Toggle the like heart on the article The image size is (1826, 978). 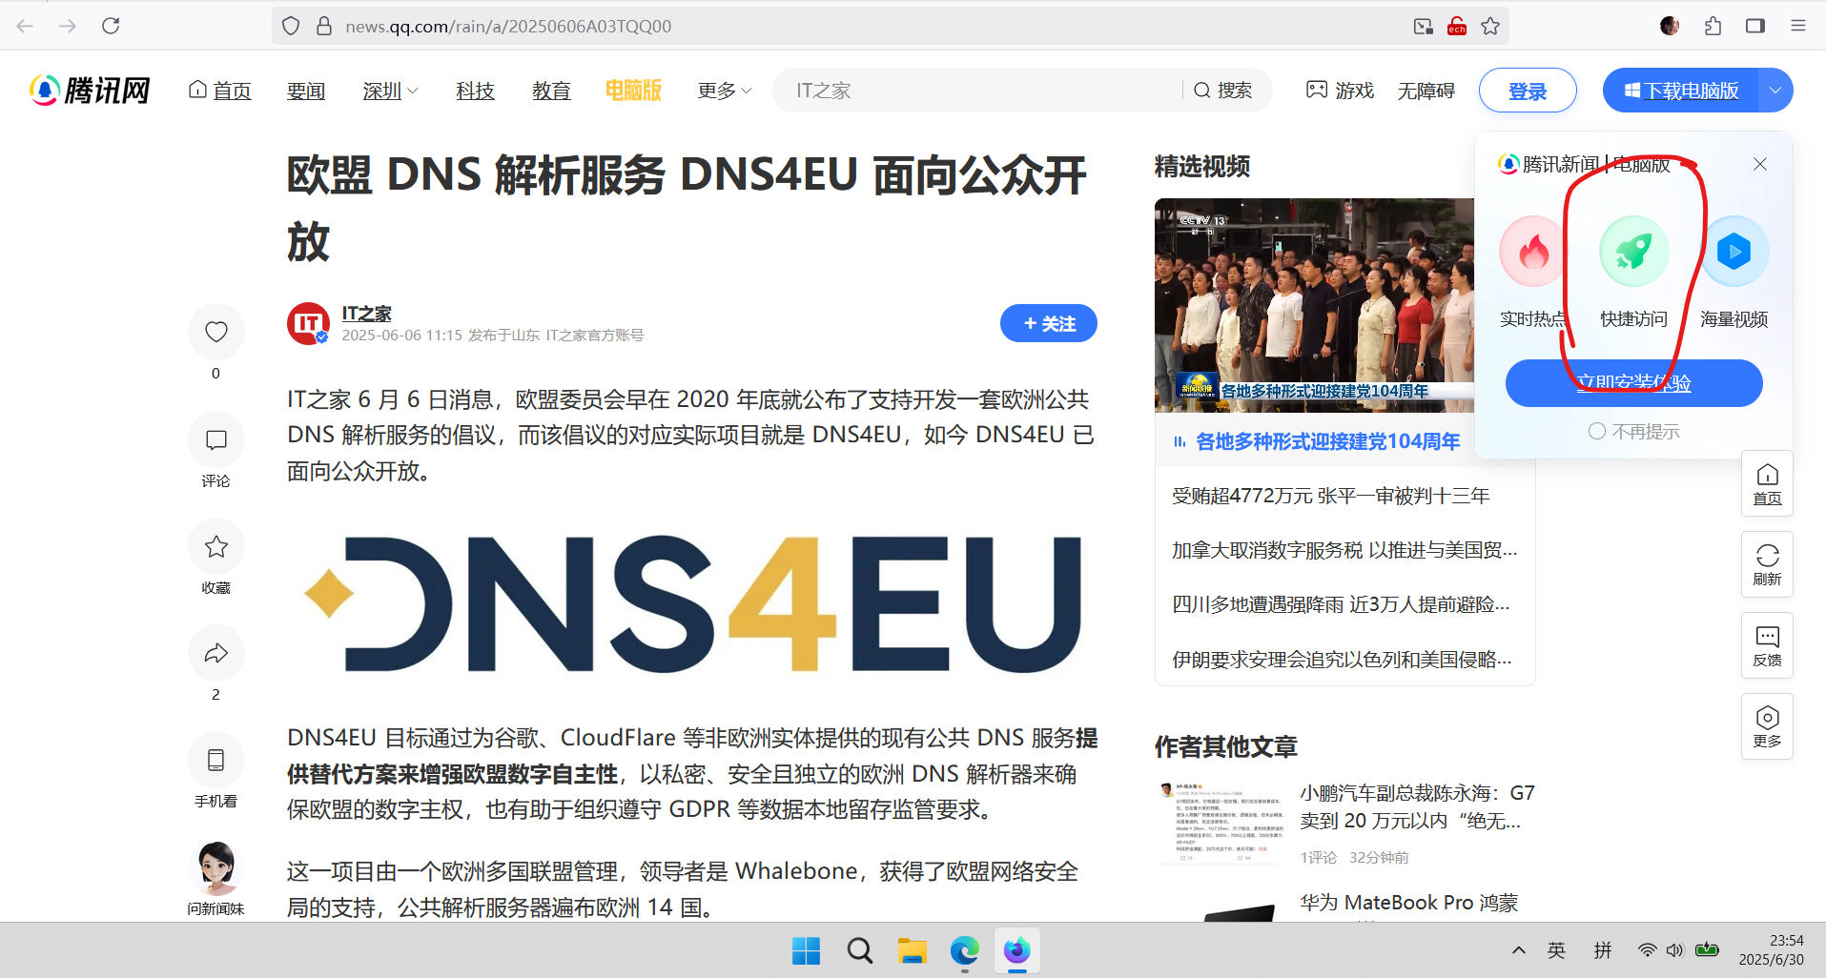point(215,331)
